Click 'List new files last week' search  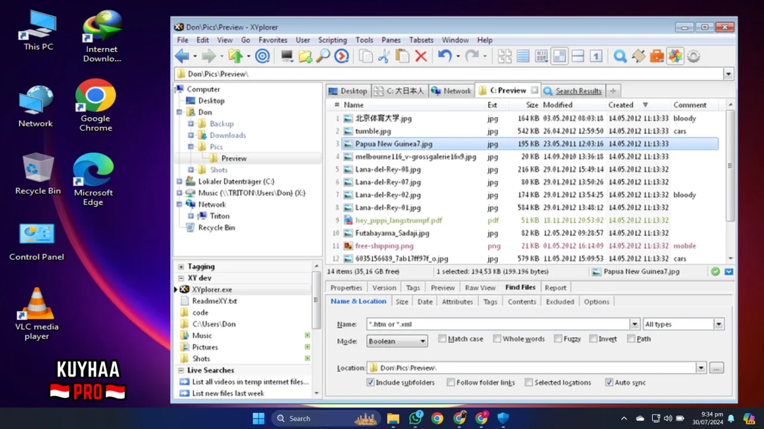click(x=228, y=393)
